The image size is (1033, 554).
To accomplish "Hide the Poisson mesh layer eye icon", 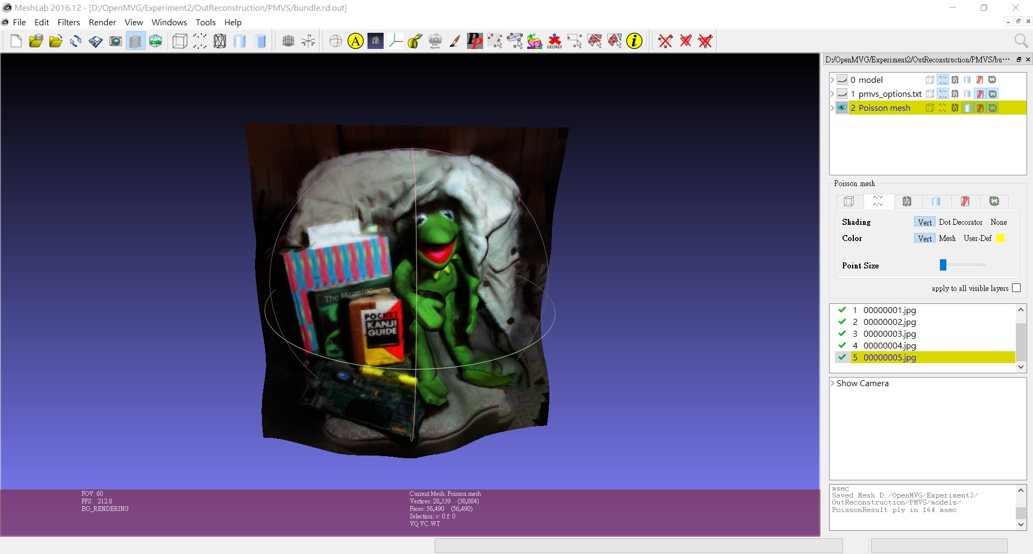I will [841, 108].
